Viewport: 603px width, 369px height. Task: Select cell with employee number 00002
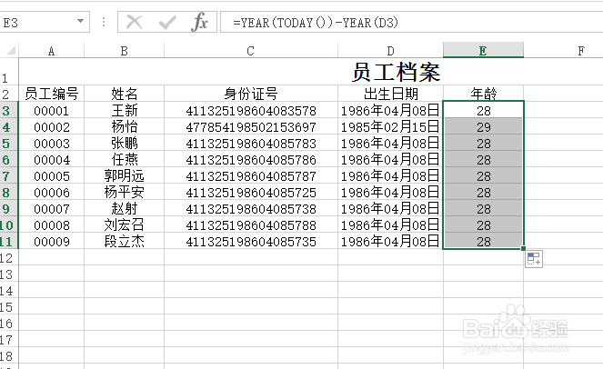pos(52,127)
